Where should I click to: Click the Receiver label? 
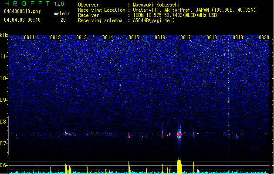click(x=88, y=15)
